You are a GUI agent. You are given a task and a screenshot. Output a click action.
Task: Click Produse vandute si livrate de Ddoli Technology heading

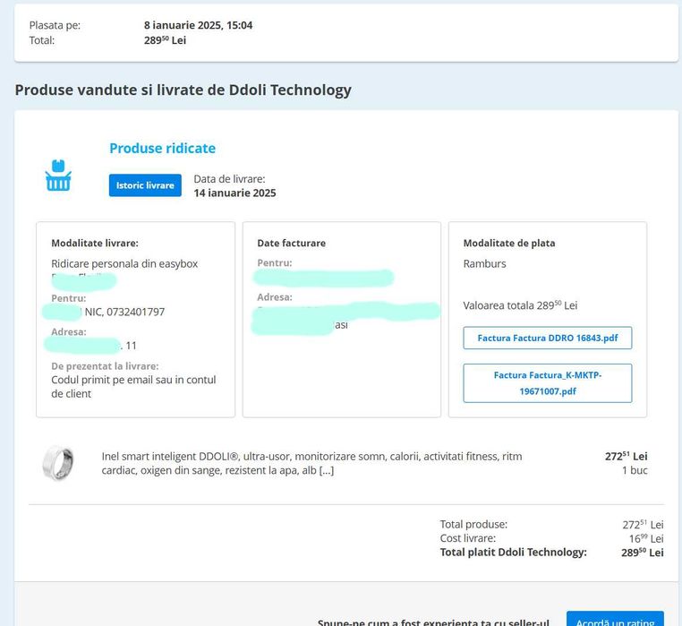[183, 90]
